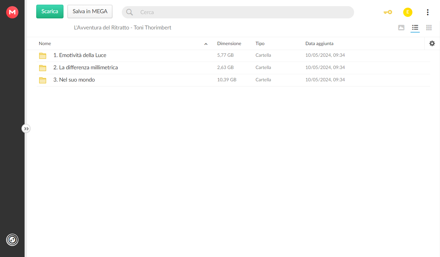Sort by the Data aggiunta column header

(x=319, y=44)
